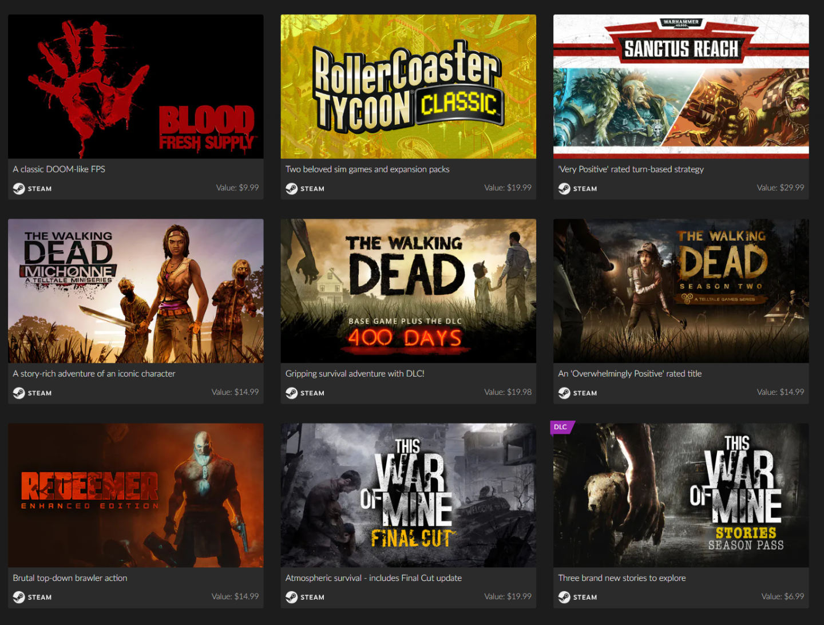Click the STEAM label under Sanctus Reach
The width and height of the screenshot is (824, 625).
click(x=585, y=189)
